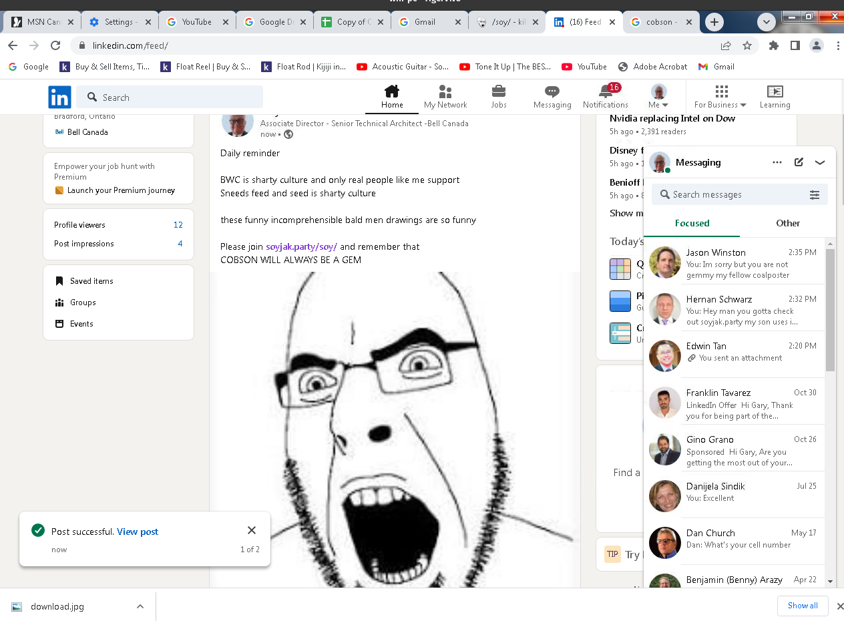Open Franklin Tavarez conversation
The height and width of the screenshot is (625, 844).
coord(734,403)
